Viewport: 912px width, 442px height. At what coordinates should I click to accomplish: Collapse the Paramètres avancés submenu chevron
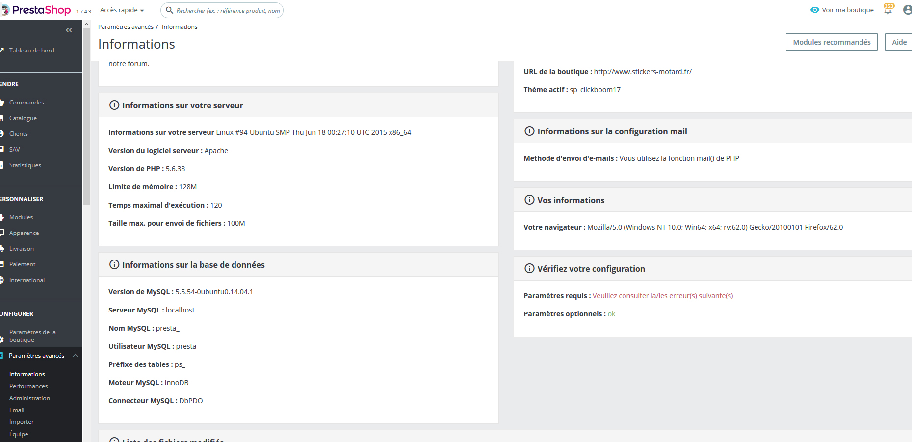75,356
